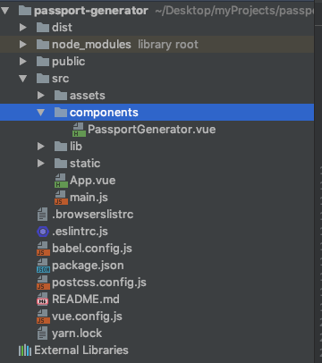Expand the lib folder arrow
Image resolution: width=322 pixels, height=363 pixels.
41,147
